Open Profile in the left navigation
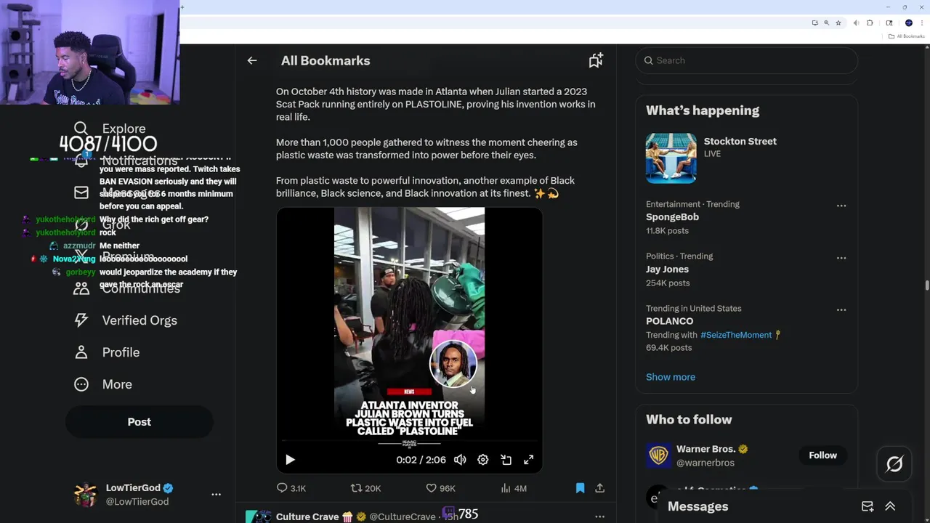 pyautogui.click(x=106, y=352)
